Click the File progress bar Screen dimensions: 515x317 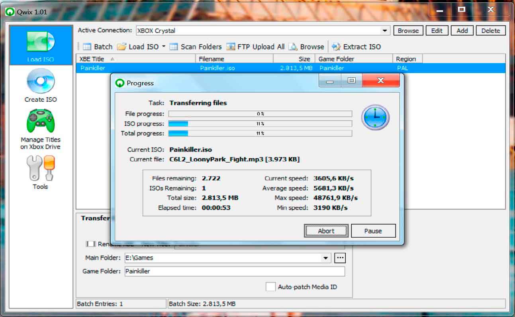pos(260,114)
